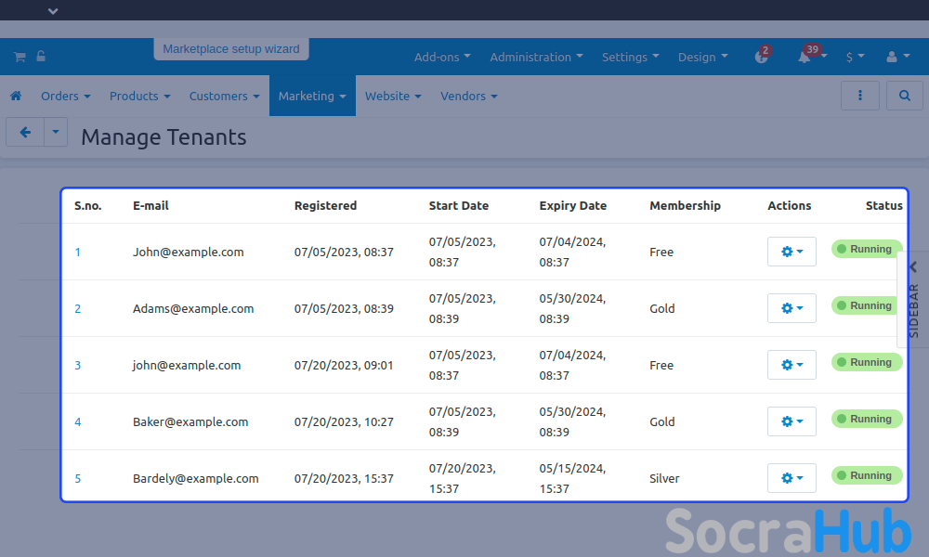This screenshot has height=557, width=929.
Task: Click the back arrow button
Action: click(25, 133)
